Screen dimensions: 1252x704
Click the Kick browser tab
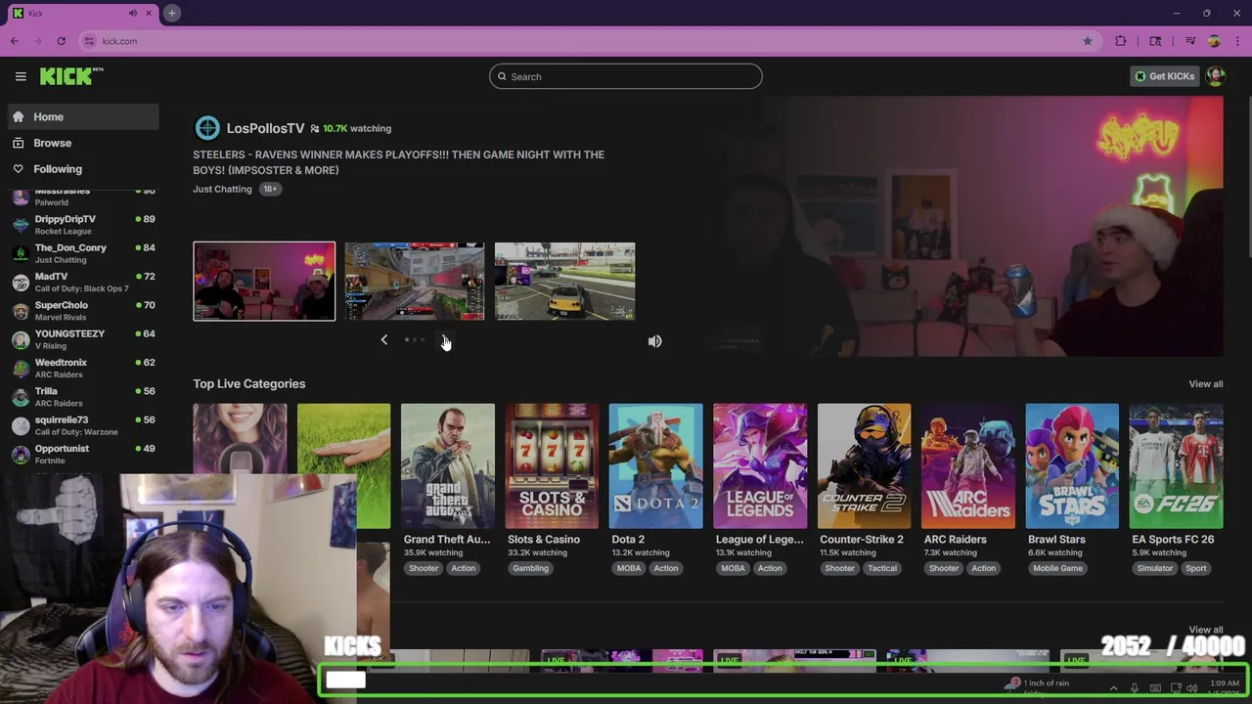point(82,13)
